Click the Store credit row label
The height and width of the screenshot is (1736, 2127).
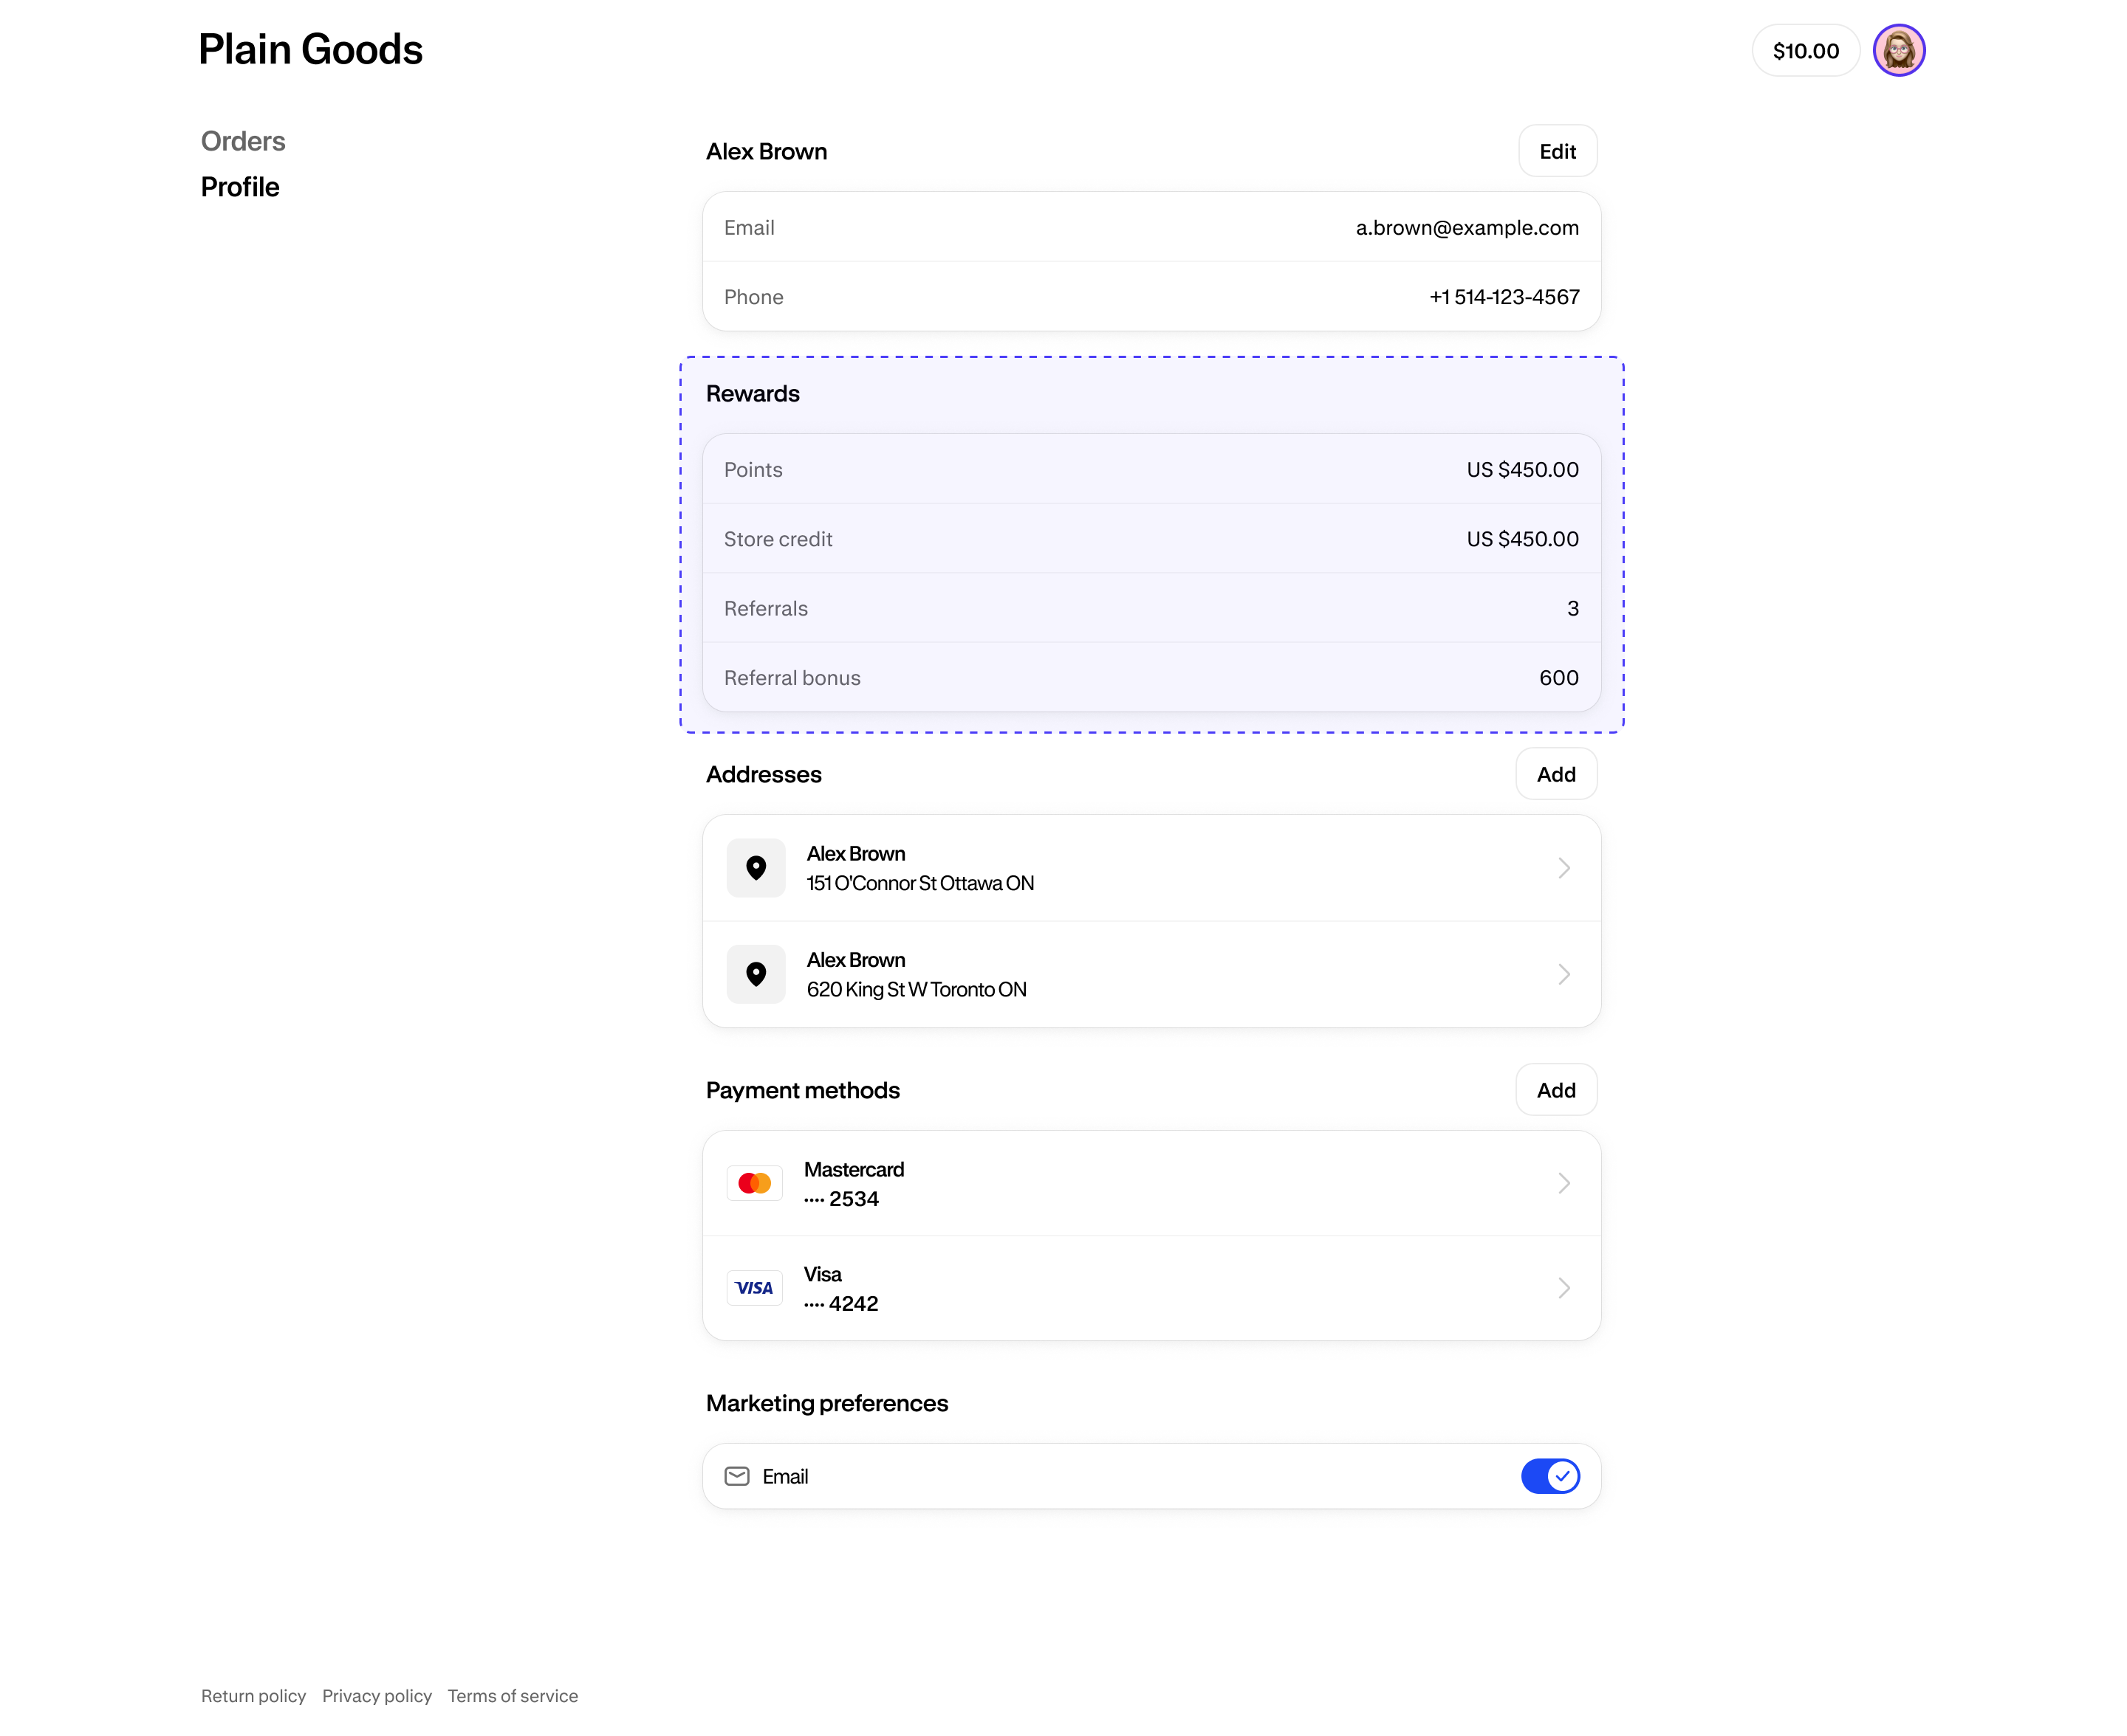[778, 539]
